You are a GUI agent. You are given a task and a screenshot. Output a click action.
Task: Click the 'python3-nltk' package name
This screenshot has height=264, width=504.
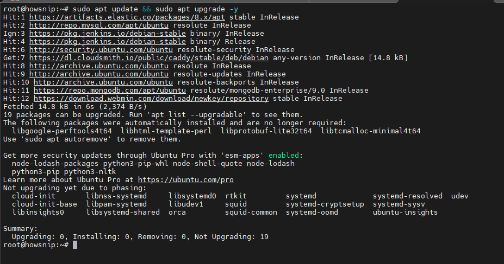tap(90, 172)
